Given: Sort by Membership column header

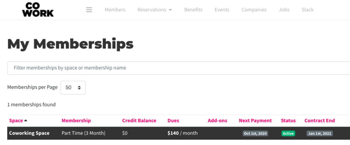Looking at the screenshot, I should coord(76,121).
